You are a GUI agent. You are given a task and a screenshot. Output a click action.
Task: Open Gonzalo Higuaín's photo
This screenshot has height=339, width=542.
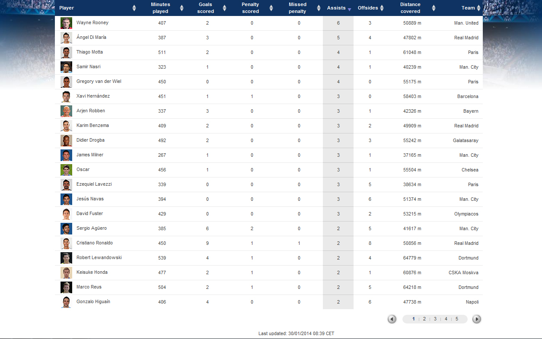pos(66,302)
